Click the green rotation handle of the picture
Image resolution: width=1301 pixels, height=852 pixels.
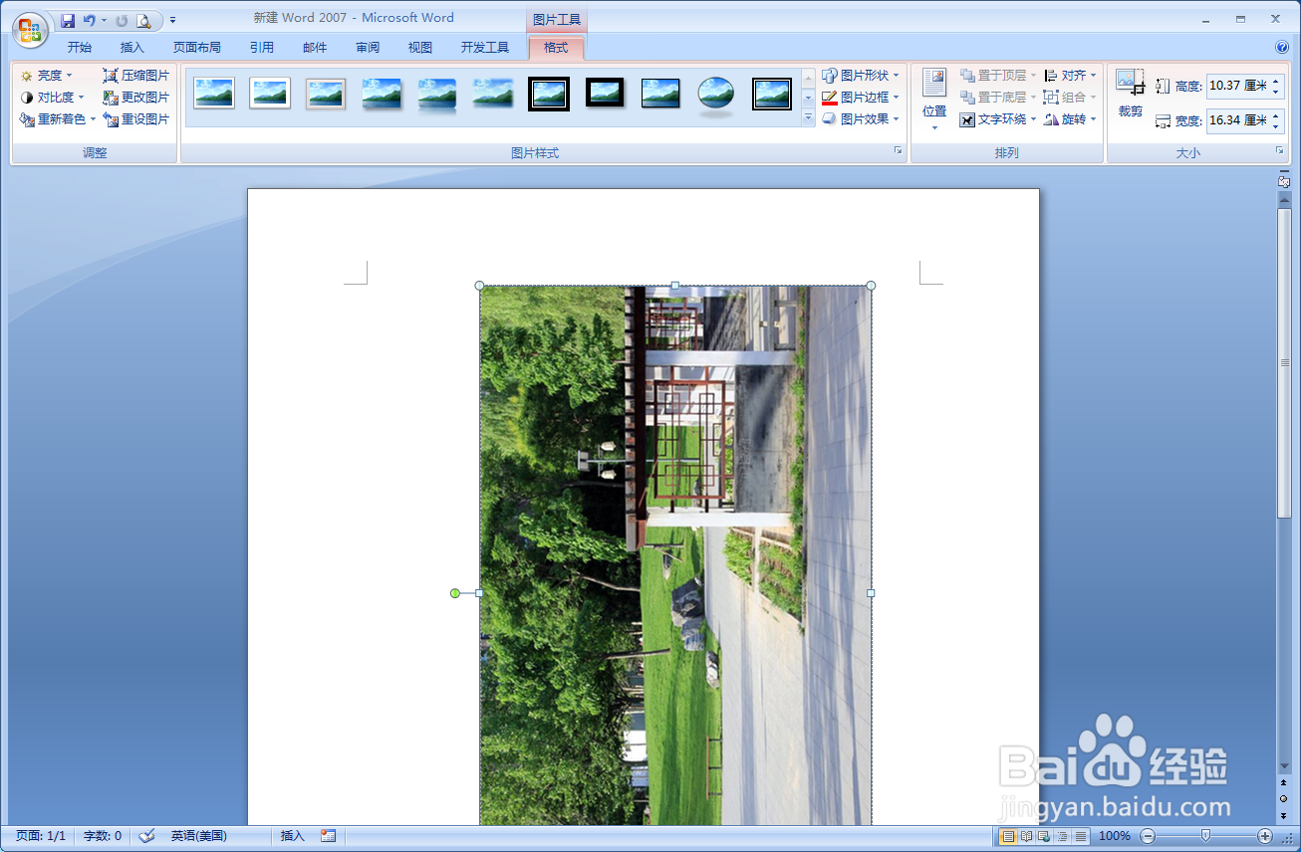(455, 593)
